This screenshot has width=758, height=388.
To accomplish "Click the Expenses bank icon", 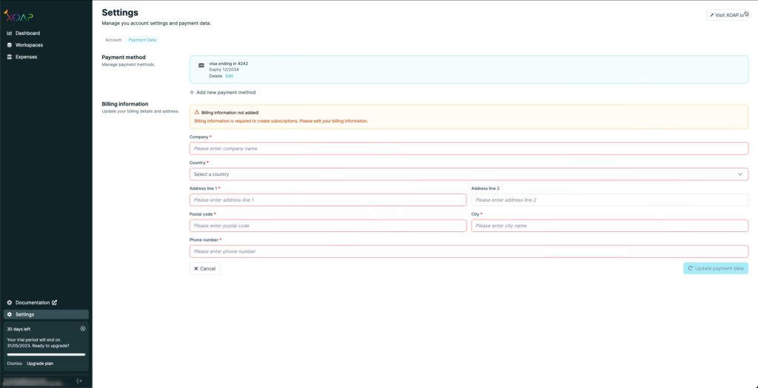I will [10, 56].
